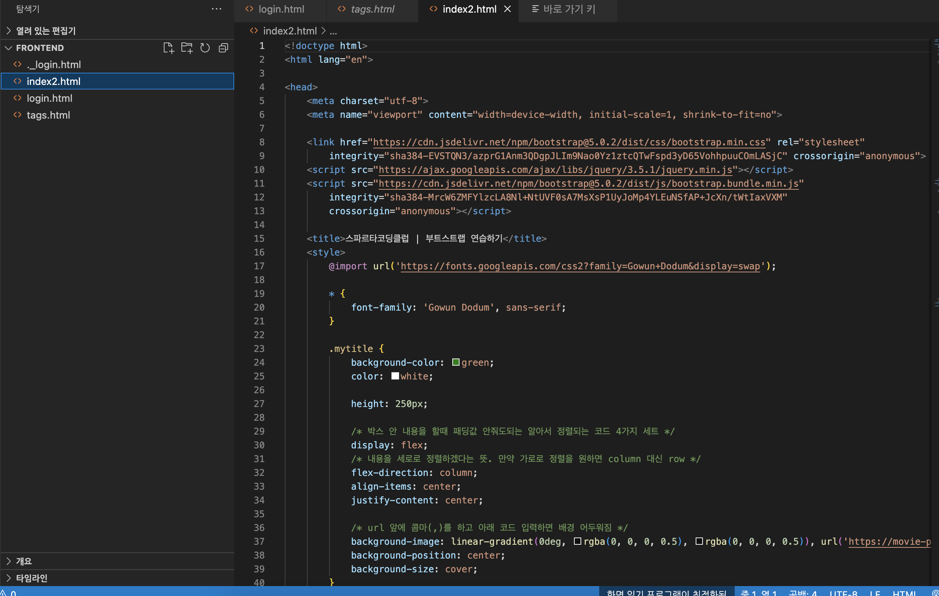Click the .mytitle selector on line 23
939x596 pixels.
pyautogui.click(x=351, y=349)
